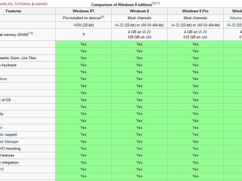The height and width of the screenshot is (181, 242).
Task: Follow IA-32 link in Windows 8 Pro memory cell
Action: [x=203, y=32]
